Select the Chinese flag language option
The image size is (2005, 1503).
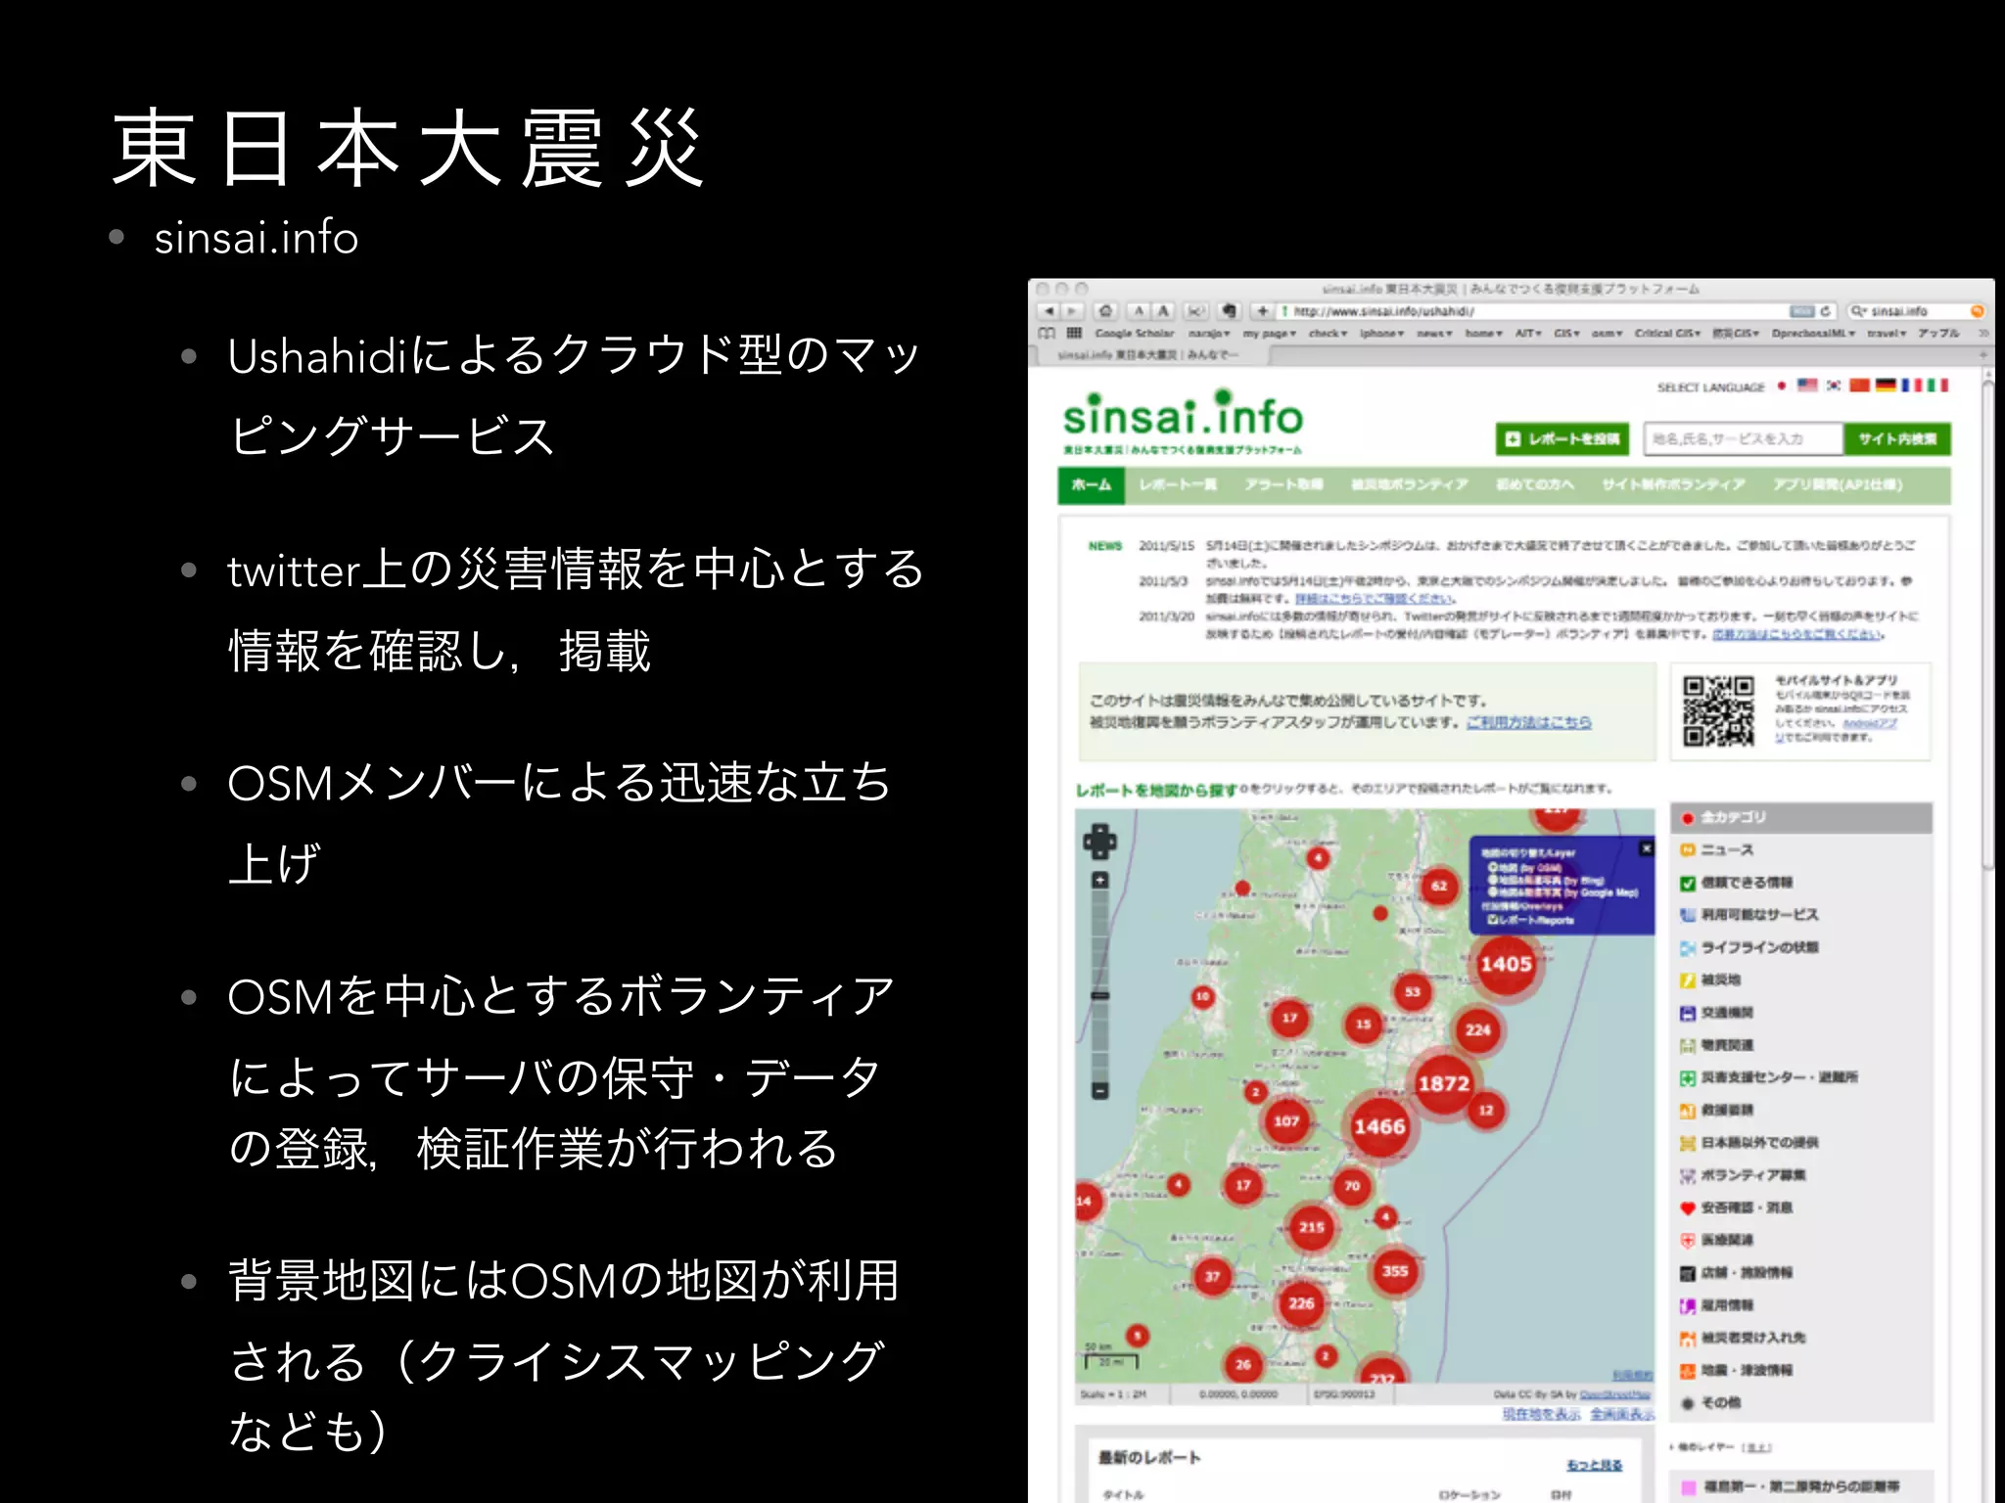1859,386
